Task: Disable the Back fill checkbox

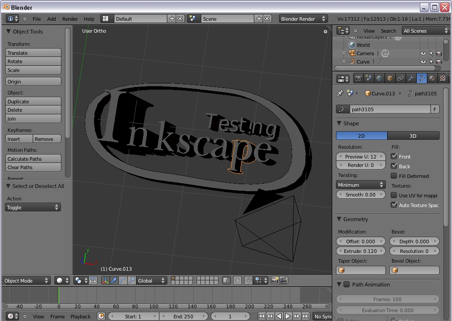Action: tap(394, 166)
